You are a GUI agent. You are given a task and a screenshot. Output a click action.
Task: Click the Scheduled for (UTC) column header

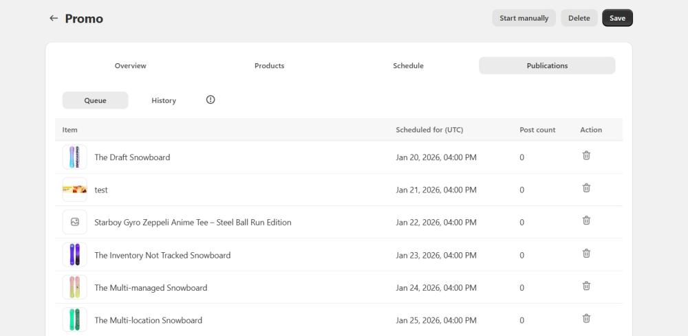click(429, 130)
